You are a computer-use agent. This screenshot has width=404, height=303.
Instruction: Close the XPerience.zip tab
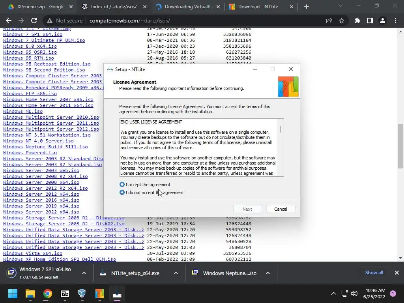(71, 7)
